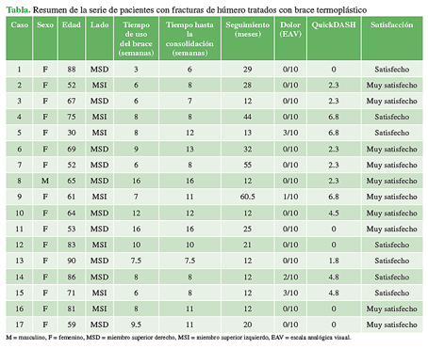The image size is (428, 348).
Task: Click the Tiempo de uso del brace header
Action: (x=136, y=39)
